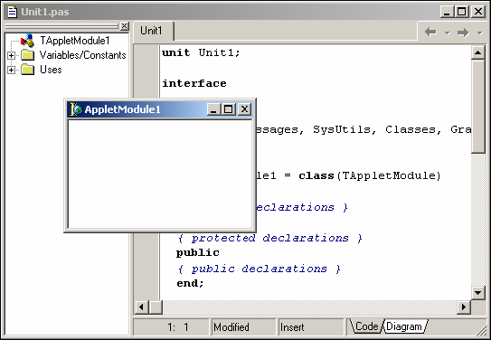Minimize the AppletModule1 window
Viewport: 491px width, 340px height.
213,109
